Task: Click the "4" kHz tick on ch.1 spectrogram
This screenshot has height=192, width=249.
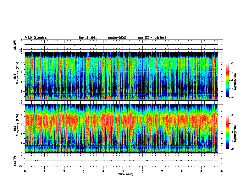Action: coord(22,82)
